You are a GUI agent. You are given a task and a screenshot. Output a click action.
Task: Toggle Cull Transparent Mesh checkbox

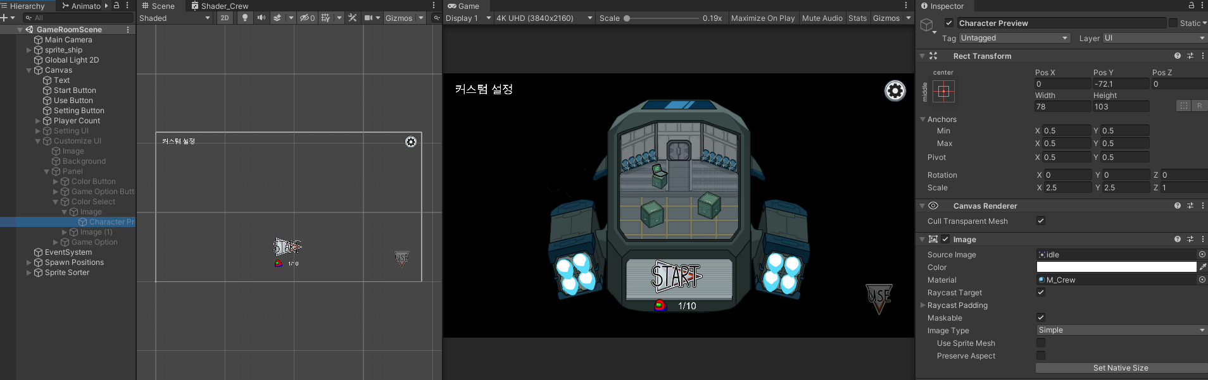pyautogui.click(x=1040, y=221)
